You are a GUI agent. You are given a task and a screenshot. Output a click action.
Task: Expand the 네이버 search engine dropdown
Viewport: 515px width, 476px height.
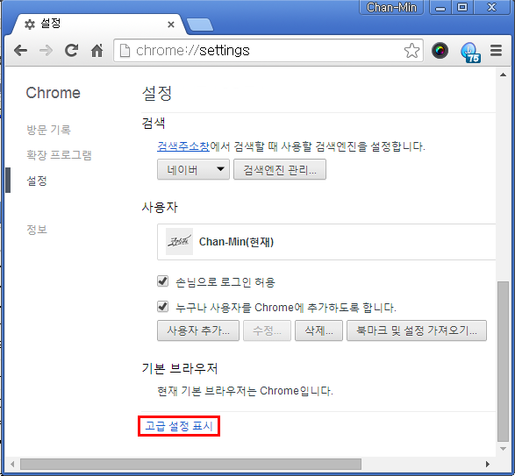pos(193,170)
